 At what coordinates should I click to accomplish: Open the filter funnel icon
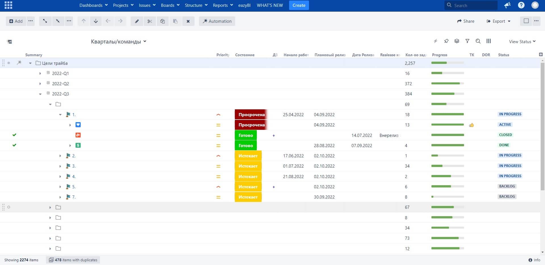pos(467,41)
